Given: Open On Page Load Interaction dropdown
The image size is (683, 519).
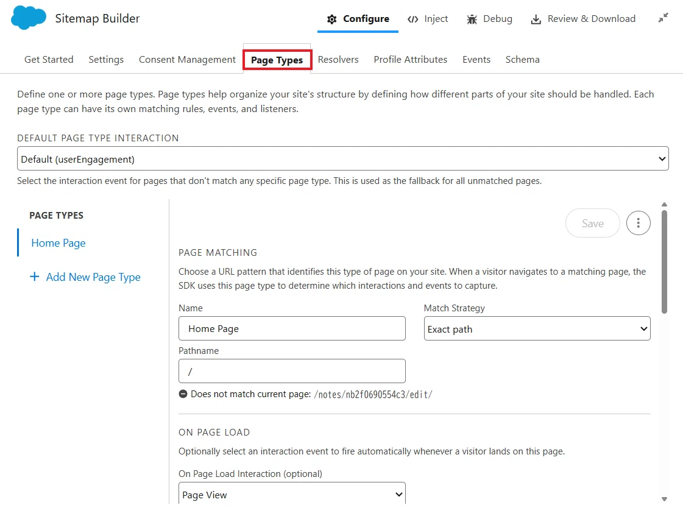Looking at the screenshot, I should 292,494.
